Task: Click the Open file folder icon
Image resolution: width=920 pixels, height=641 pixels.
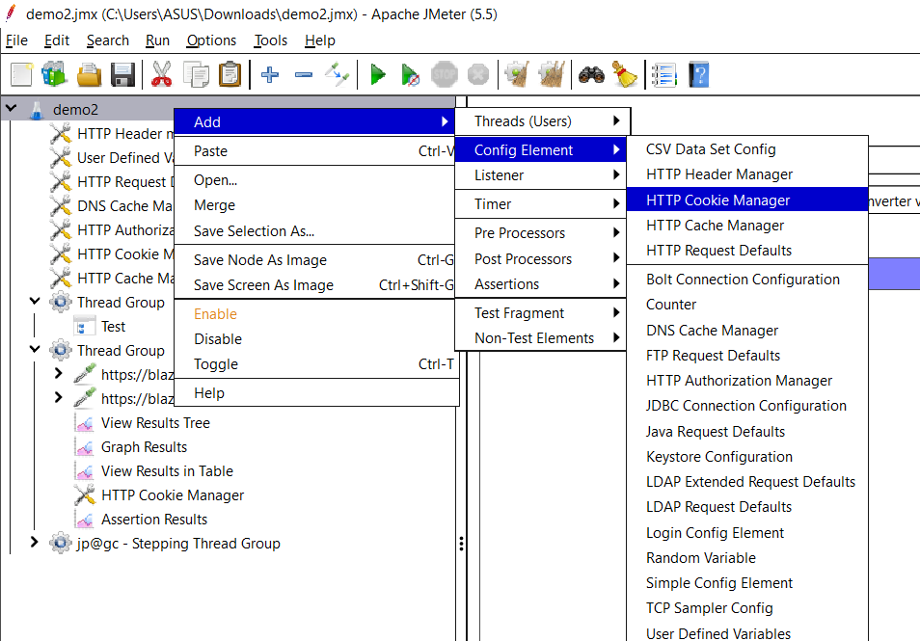Action: [89, 75]
